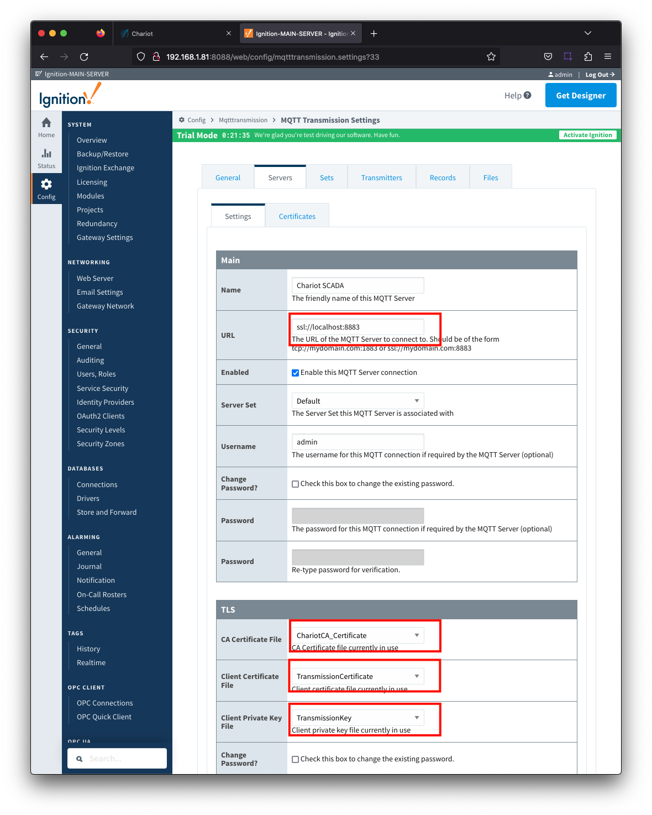Close the Chariot browser tab
The image size is (652, 815).
(x=229, y=34)
